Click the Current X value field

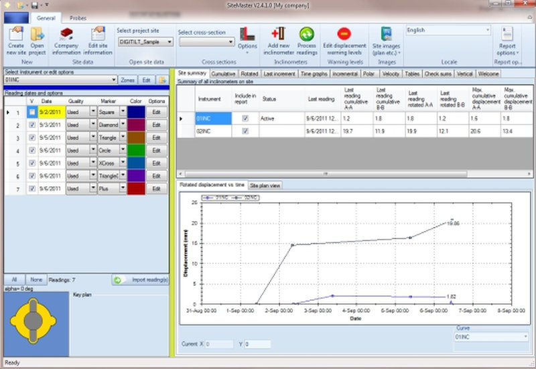[x=219, y=344]
